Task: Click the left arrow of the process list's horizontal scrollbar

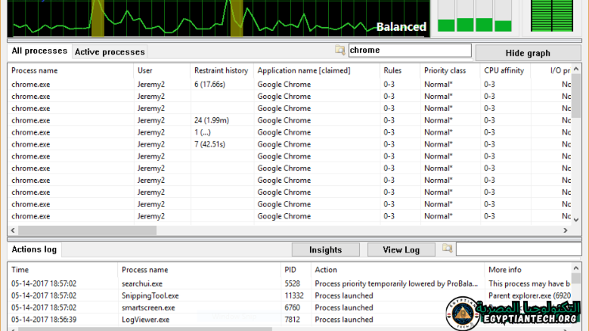Action: (13, 230)
